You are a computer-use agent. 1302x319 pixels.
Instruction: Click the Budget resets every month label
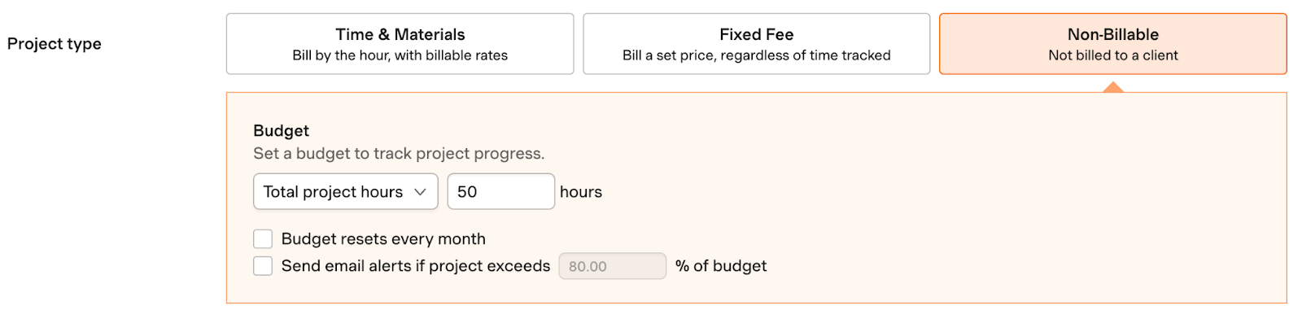tap(383, 238)
